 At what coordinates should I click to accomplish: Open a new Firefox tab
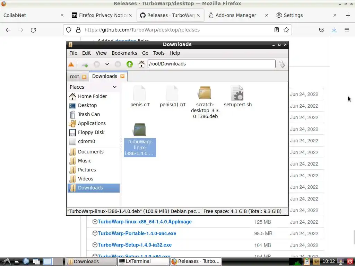[x=348, y=15]
